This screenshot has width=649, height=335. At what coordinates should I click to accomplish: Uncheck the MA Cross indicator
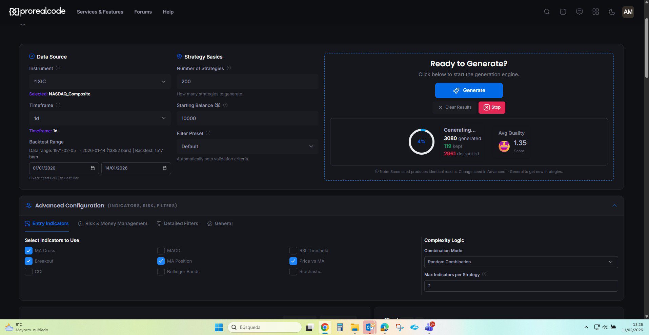point(28,250)
